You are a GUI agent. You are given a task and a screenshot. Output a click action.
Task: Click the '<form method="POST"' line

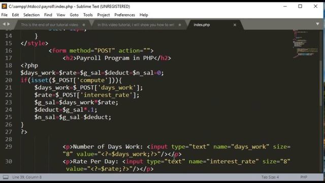click(101, 51)
